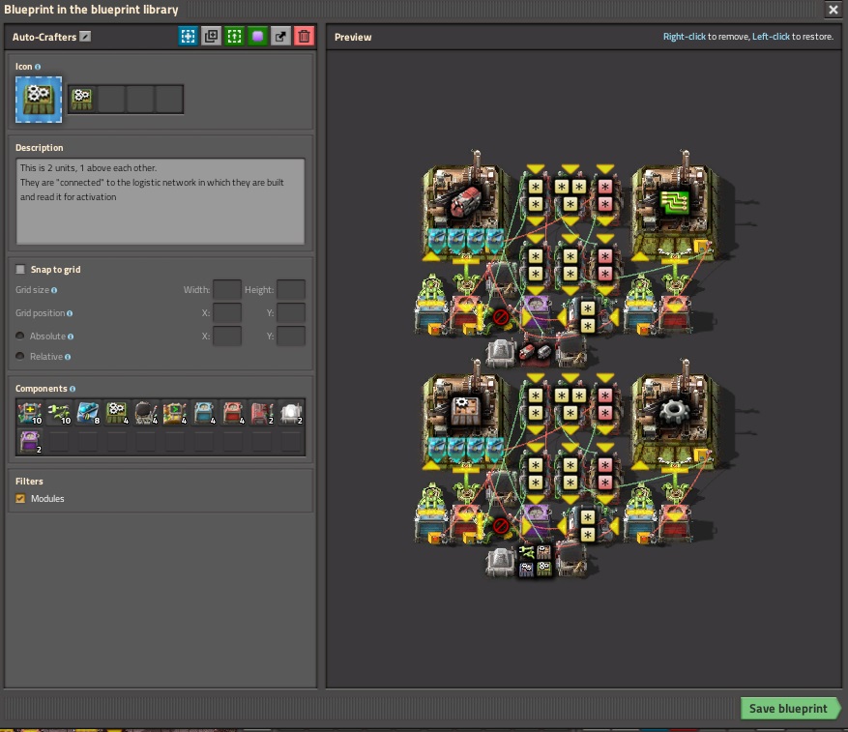This screenshot has width=848, height=732.
Task: Uncheck the Modules filter checkbox
Action: (20, 499)
